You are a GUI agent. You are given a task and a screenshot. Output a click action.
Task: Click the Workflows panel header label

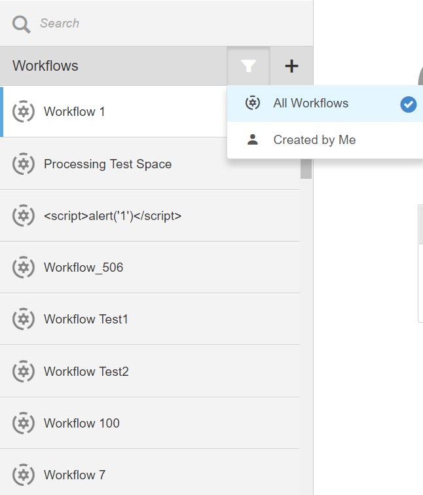(45, 66)
